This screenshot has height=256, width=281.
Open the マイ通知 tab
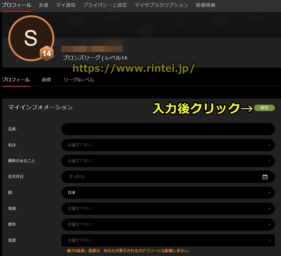pyautogui.click(x=66, y=5)
